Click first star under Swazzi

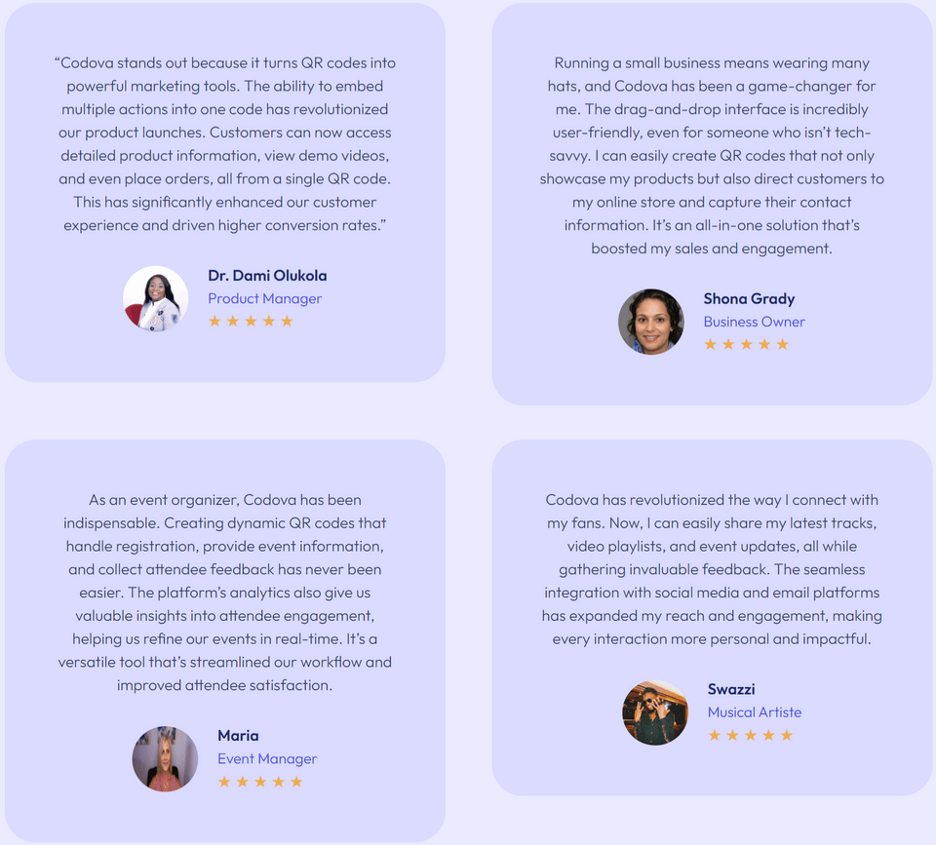[714, 735]
